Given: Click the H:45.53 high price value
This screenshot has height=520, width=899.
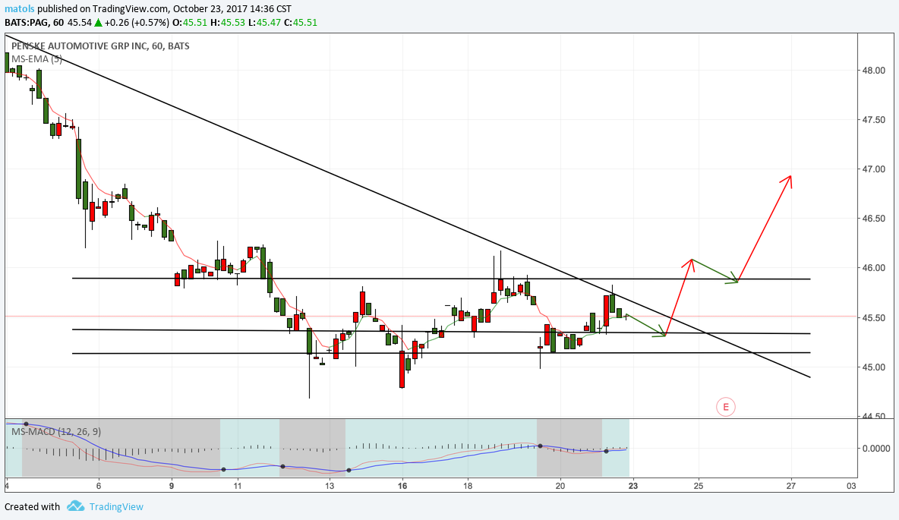Looking at the screenshot, I should coord(228,23).
